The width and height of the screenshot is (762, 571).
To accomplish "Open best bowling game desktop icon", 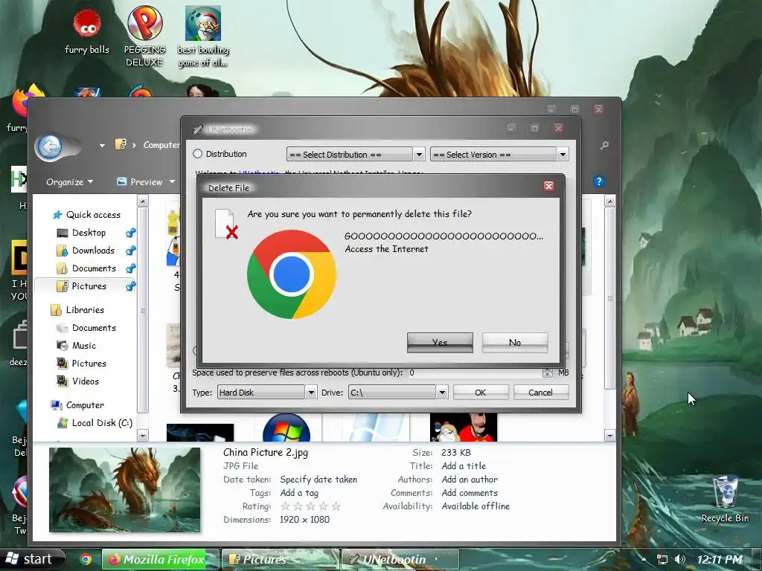I will [203, 36].
